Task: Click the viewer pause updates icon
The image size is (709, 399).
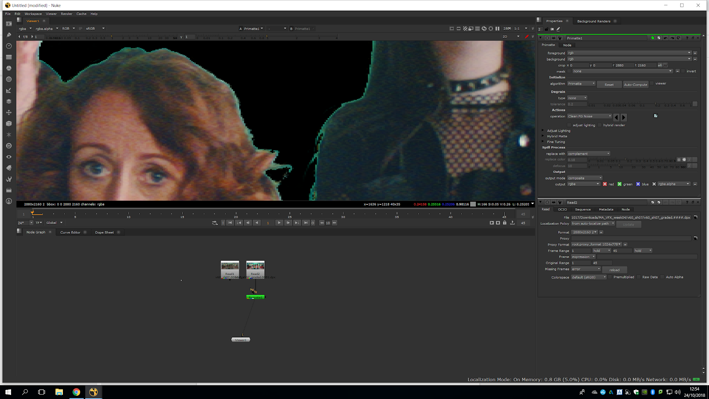Action: [497, 29]
